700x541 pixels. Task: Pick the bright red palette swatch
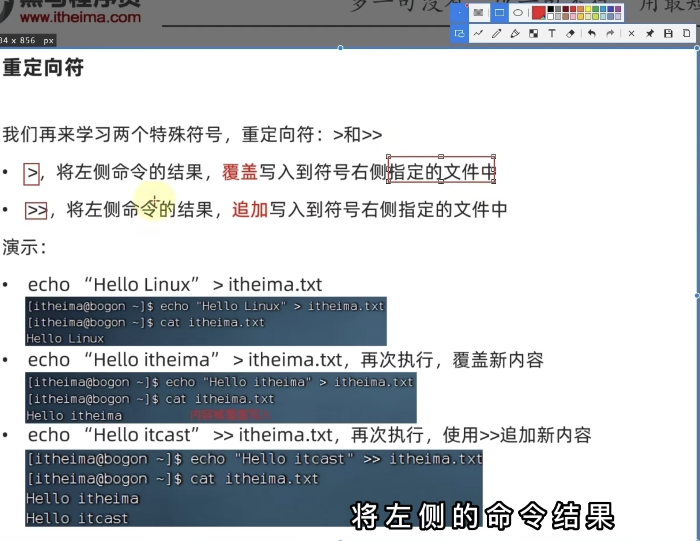point(573,9)
